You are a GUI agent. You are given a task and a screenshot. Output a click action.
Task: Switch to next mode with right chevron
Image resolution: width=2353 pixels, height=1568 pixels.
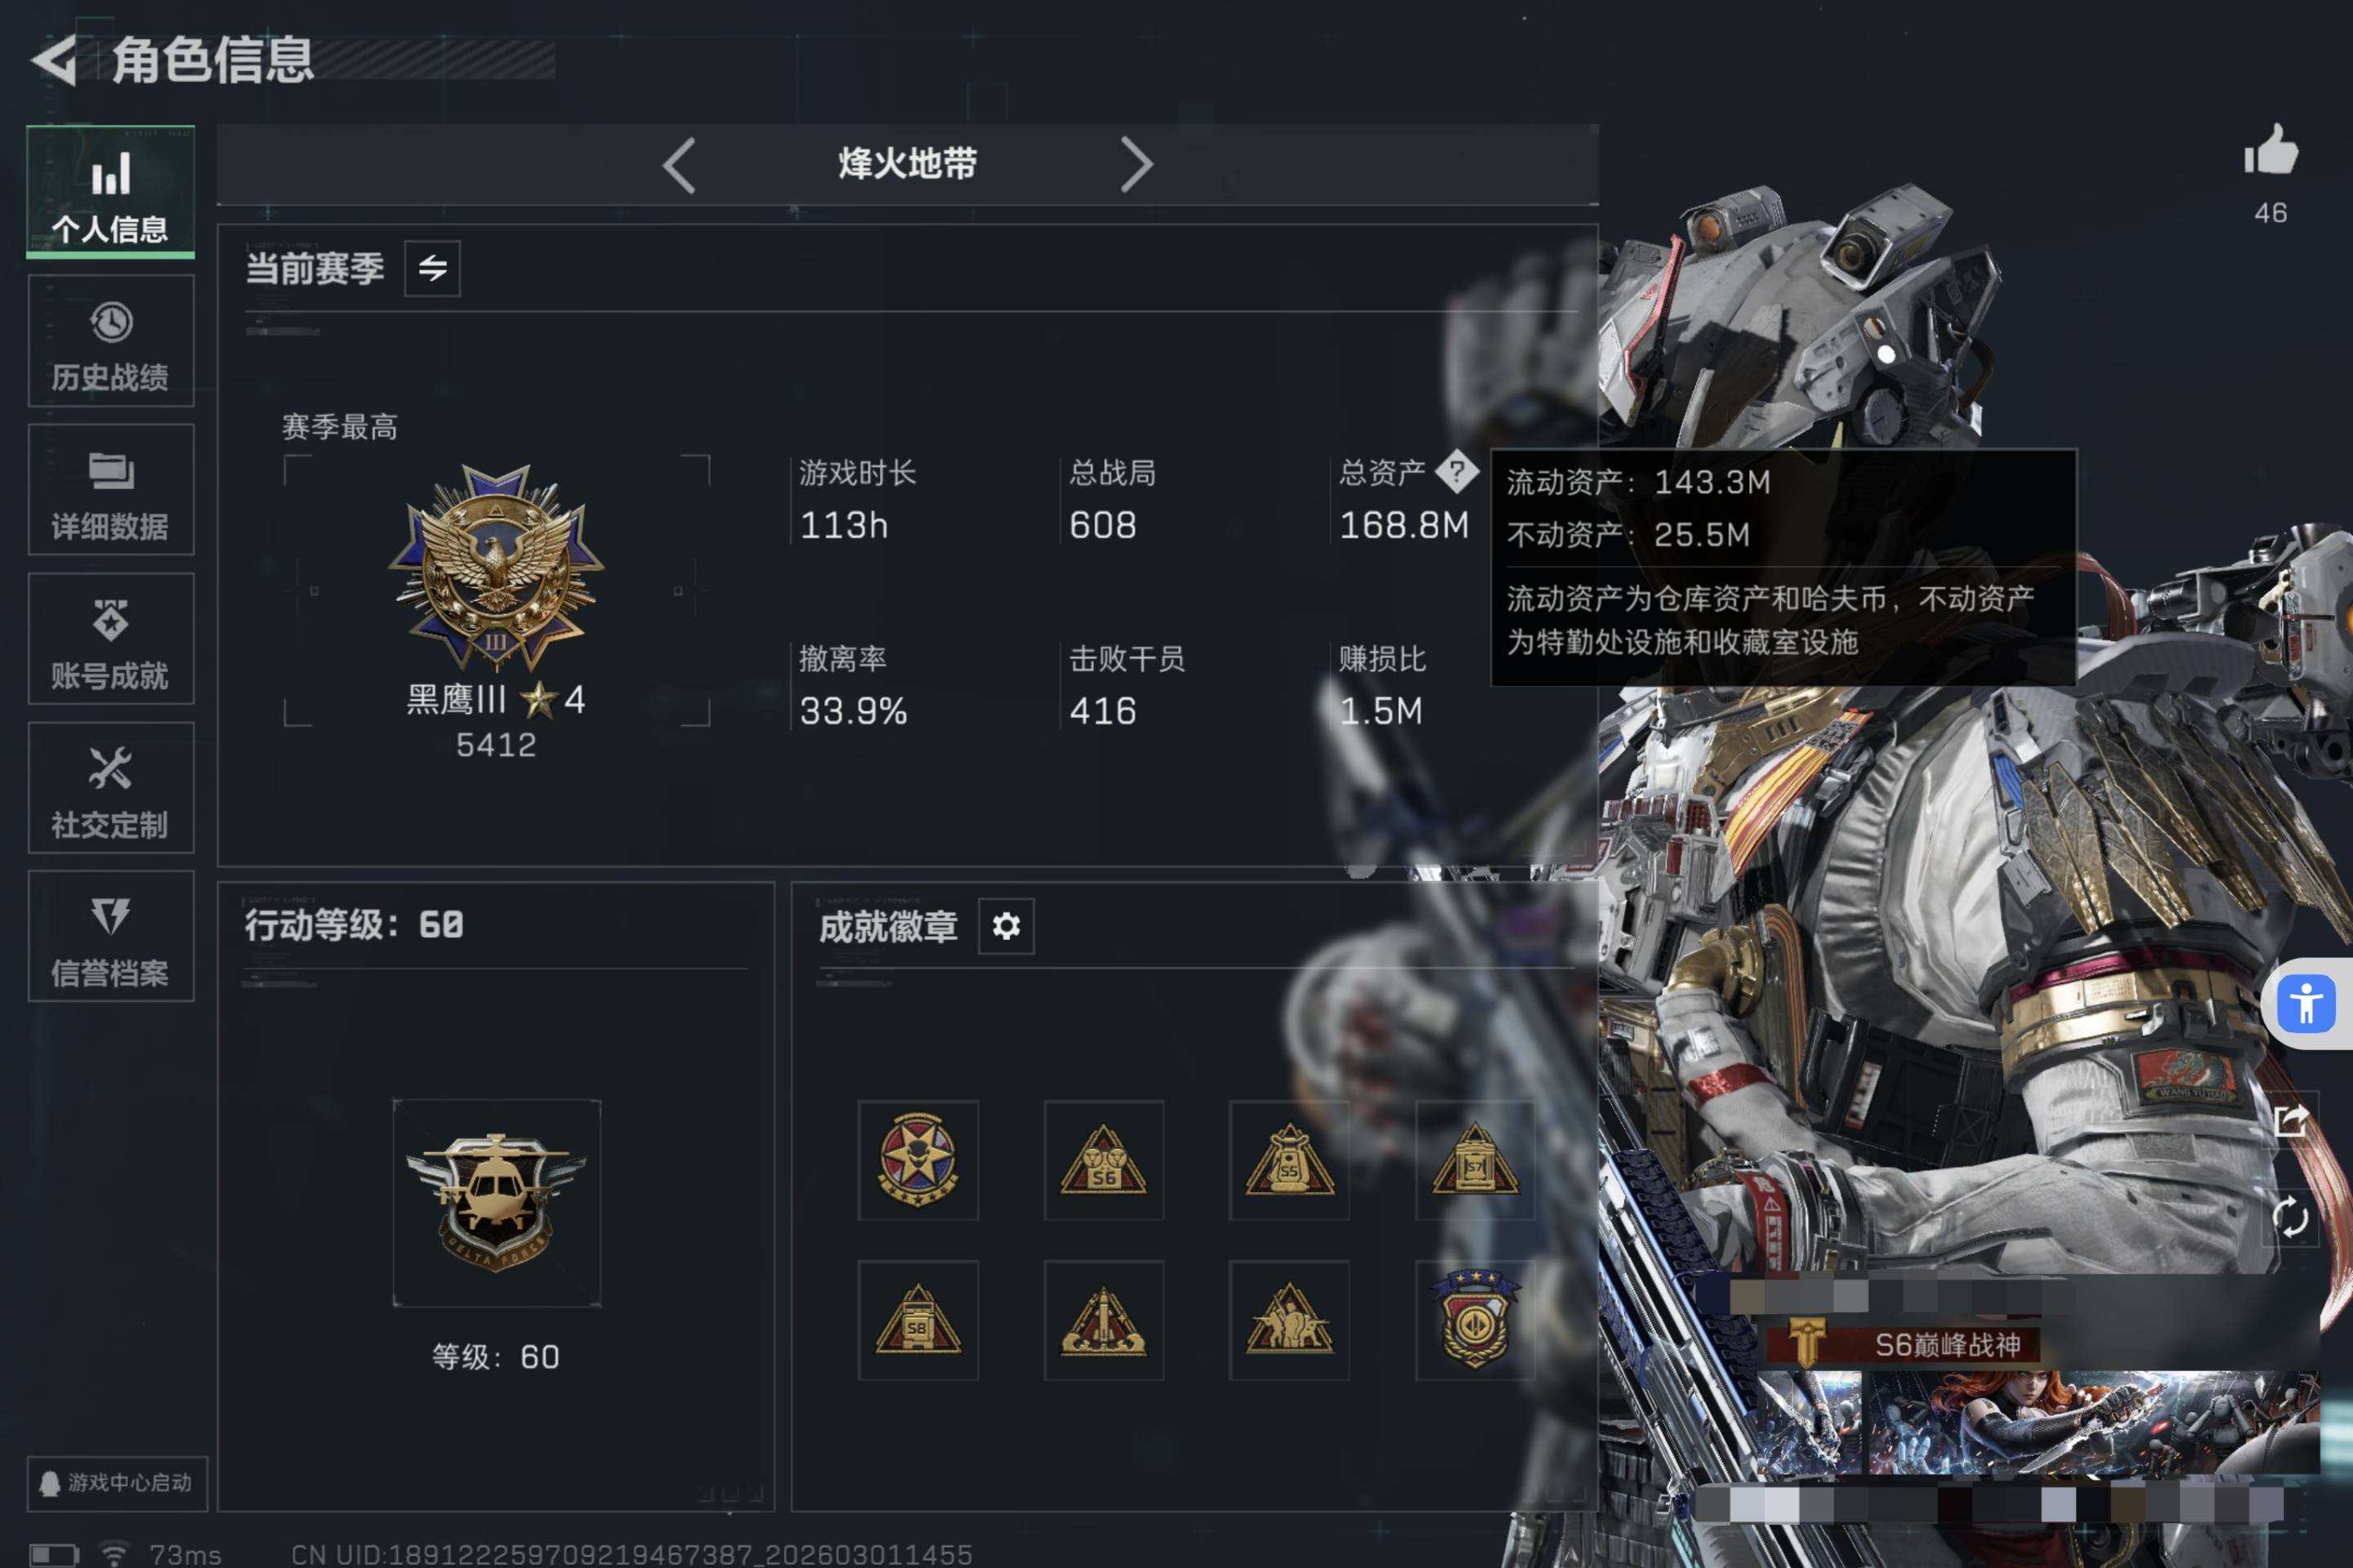[x=1136, y=165]
